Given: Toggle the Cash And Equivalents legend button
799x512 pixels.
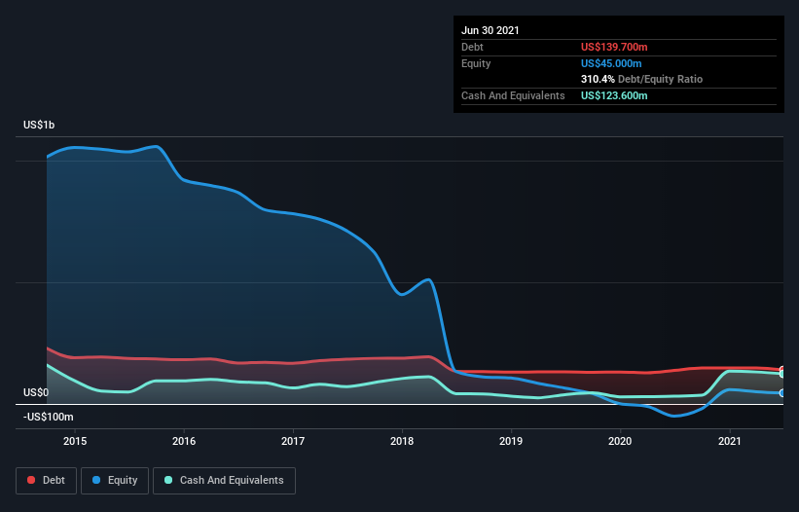Looking at the screenshot, I should pyautogui.click(x=224, y=481).
